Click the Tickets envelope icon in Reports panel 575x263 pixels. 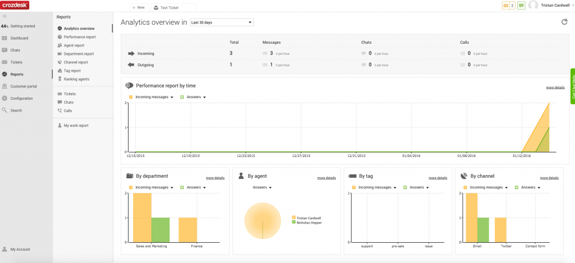(x=60, y=94)
